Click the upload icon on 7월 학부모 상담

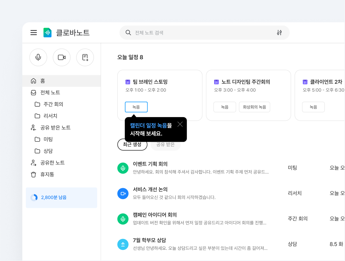[123, 244]
